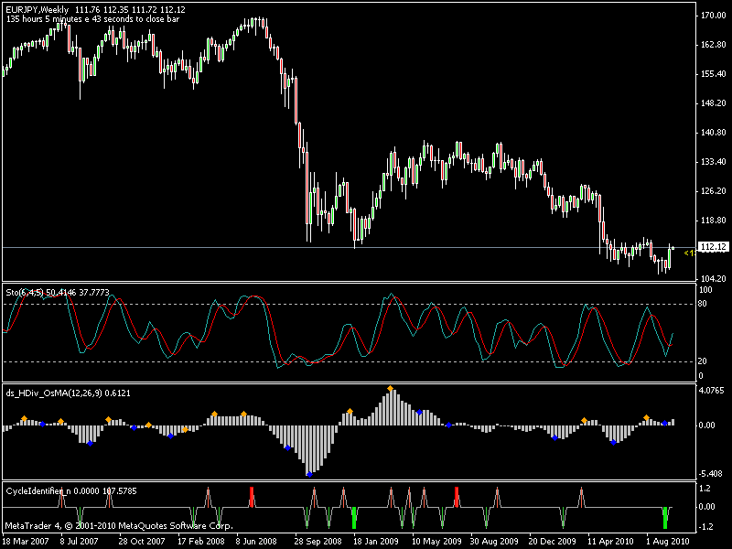Click the 30 Aug 2009 date label
The height and width of the screenshot is (549, 732).
coord(494,542)
